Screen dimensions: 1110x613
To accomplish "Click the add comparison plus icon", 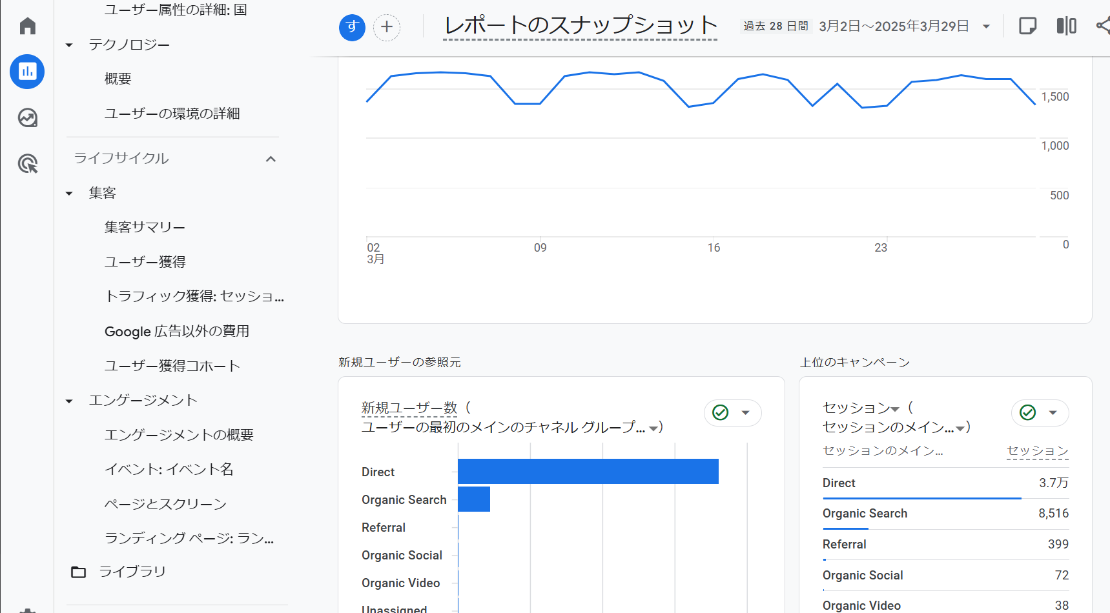I will coord(387,27).
